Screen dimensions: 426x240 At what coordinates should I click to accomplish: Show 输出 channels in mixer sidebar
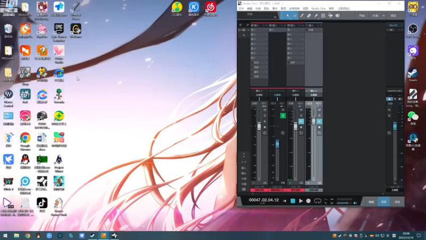(x=244, y=173)
